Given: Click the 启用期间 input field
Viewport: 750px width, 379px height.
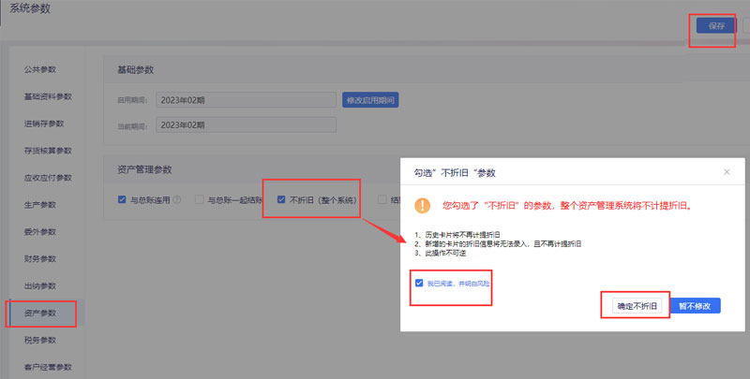Looking at the screenshot, I should click(246, 100).
